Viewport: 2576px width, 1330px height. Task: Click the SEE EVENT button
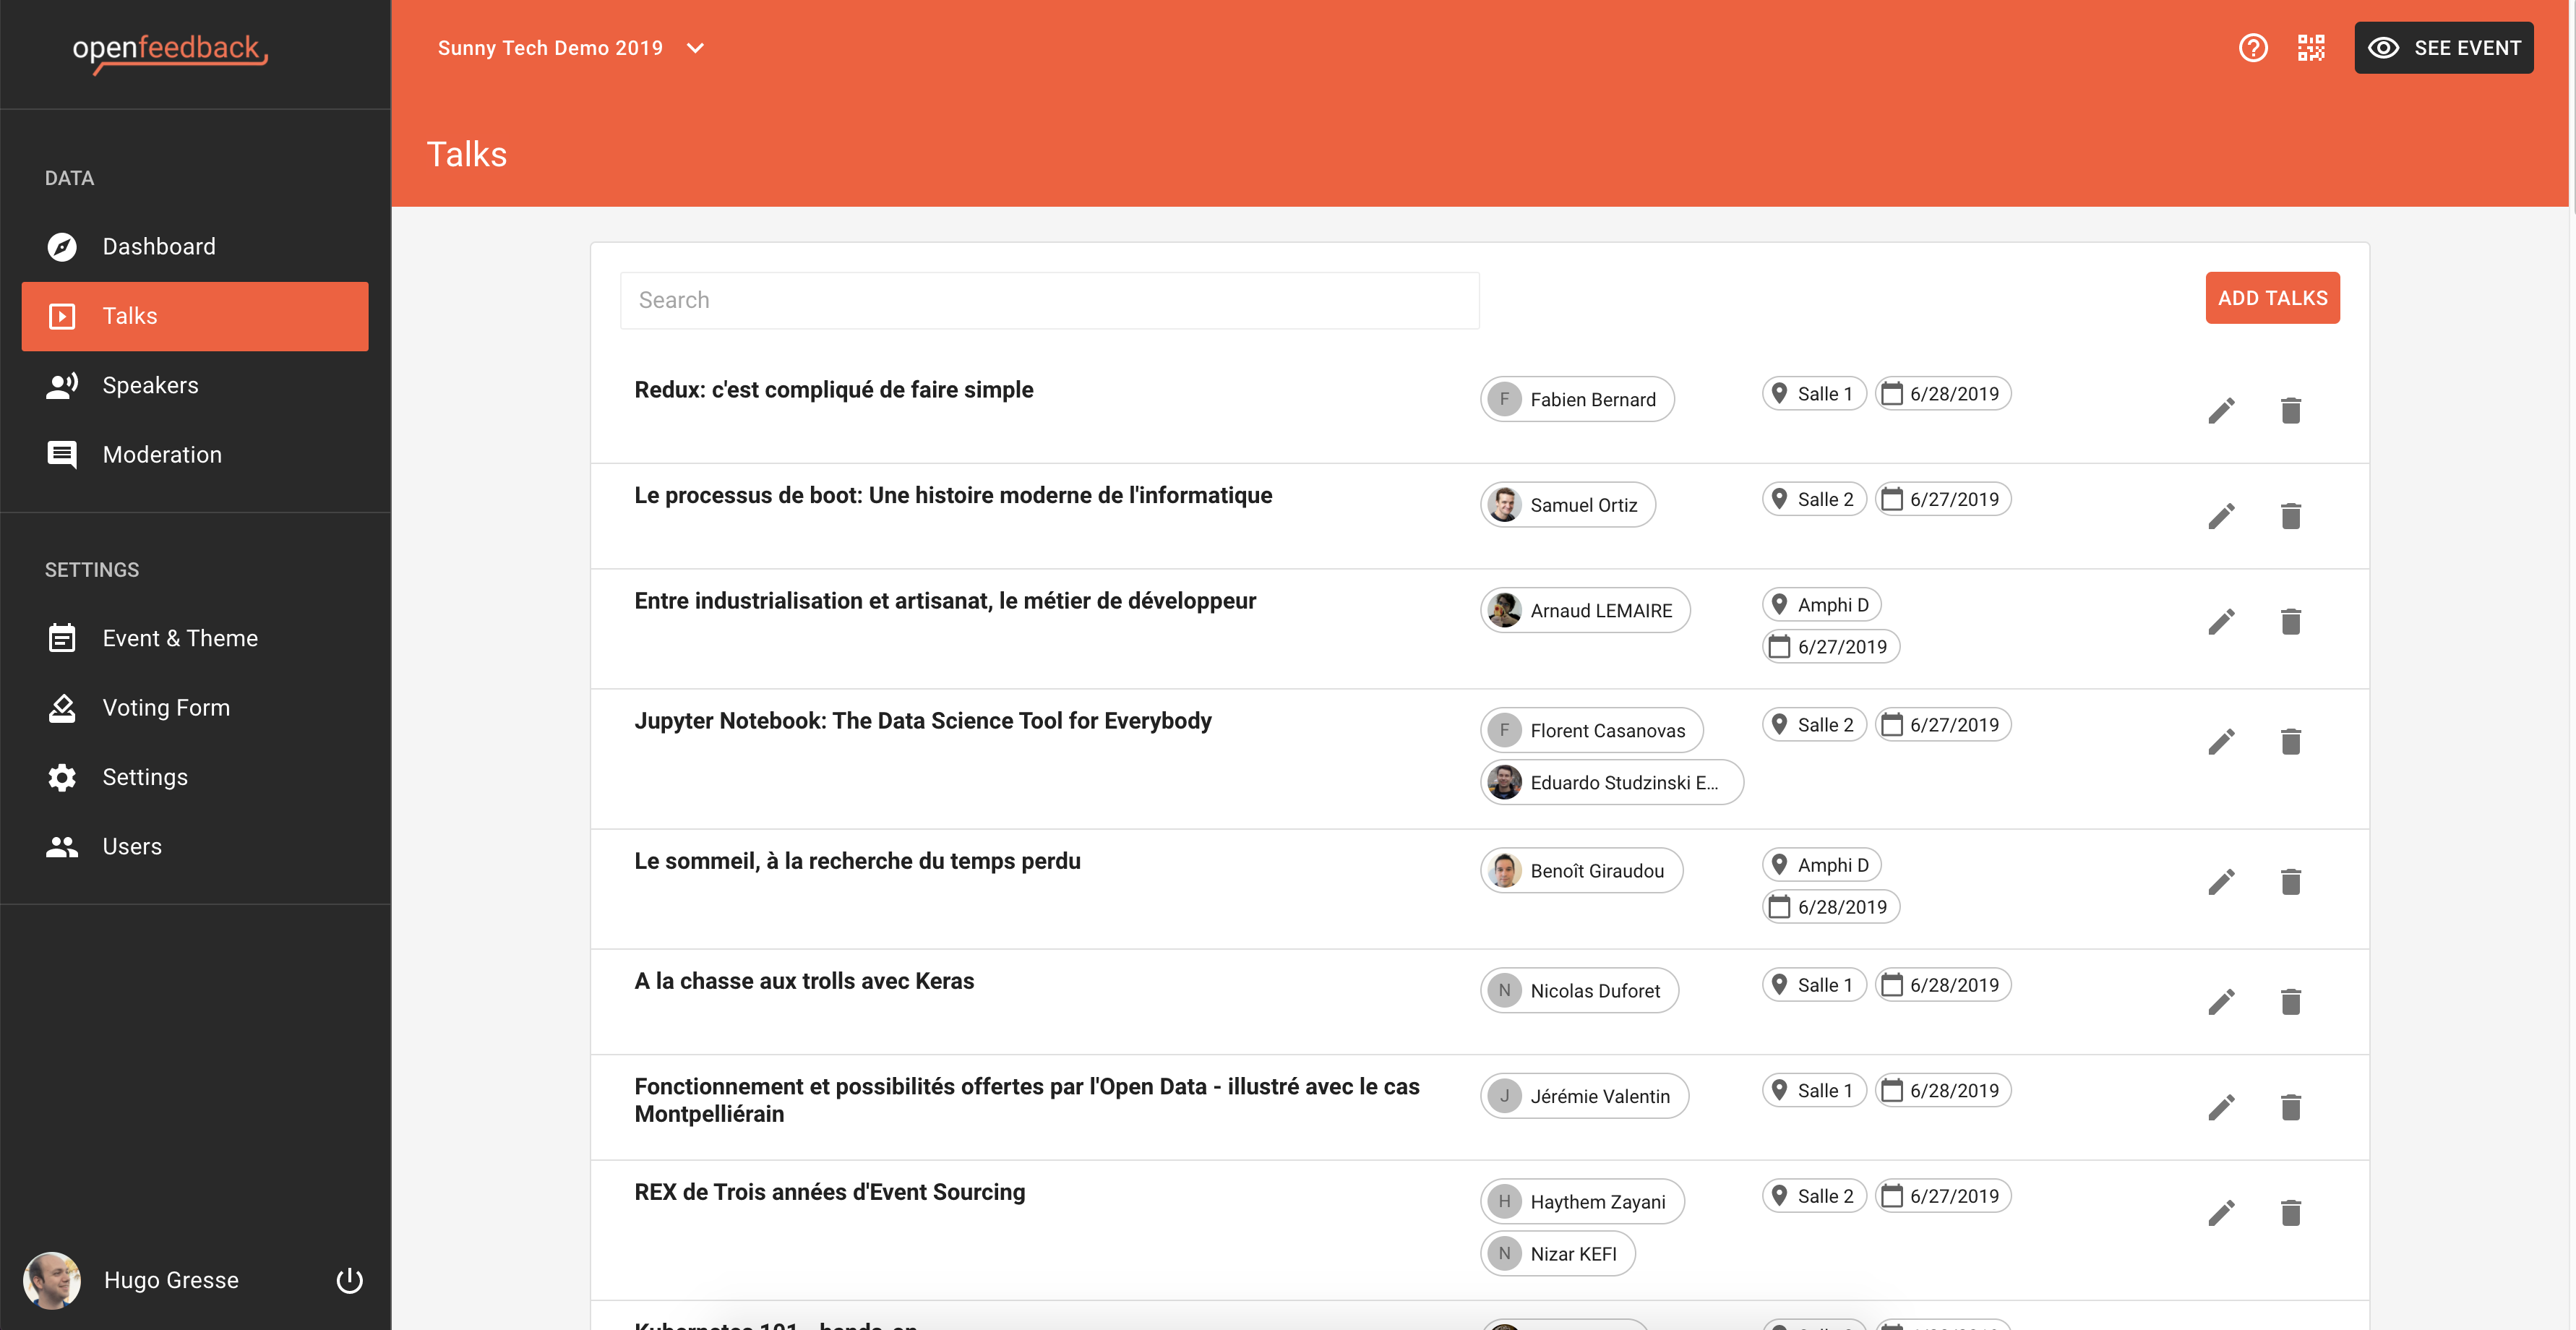[2444, 48]
